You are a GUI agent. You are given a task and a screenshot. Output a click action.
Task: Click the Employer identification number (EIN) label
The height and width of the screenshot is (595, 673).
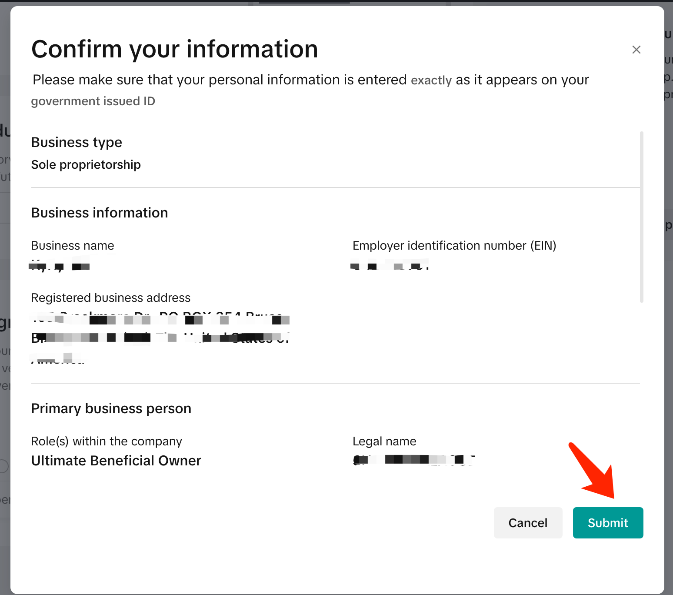point(454,246)
